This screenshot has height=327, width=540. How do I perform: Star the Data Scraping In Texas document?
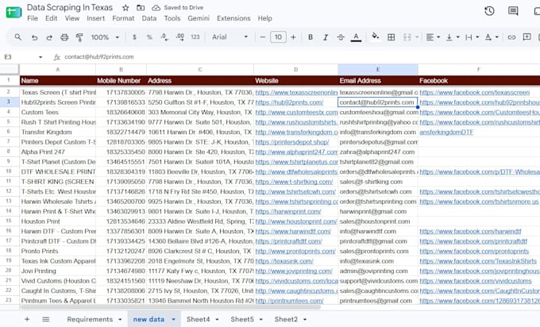point(125,8)
